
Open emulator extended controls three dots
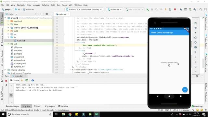pos(196,72)
